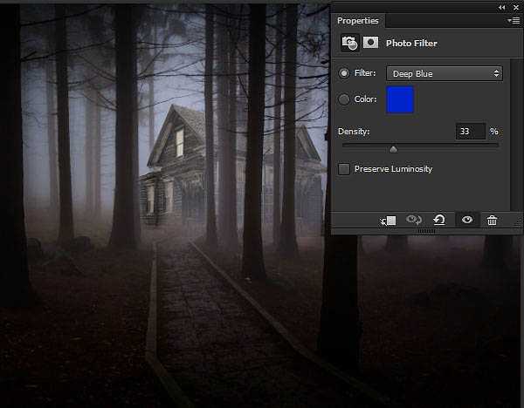Delete adjustment layer with trash icon
524x408 pixels.
pos(492,221)
